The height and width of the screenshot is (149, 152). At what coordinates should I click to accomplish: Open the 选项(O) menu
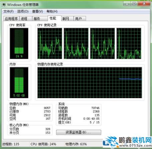click(x=23, y=11)
